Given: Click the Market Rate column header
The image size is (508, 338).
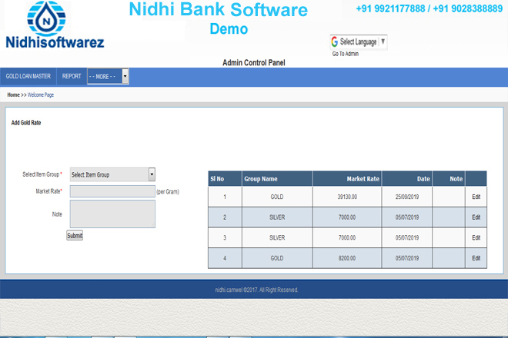Looking at the screenshot, I should 347,178.
